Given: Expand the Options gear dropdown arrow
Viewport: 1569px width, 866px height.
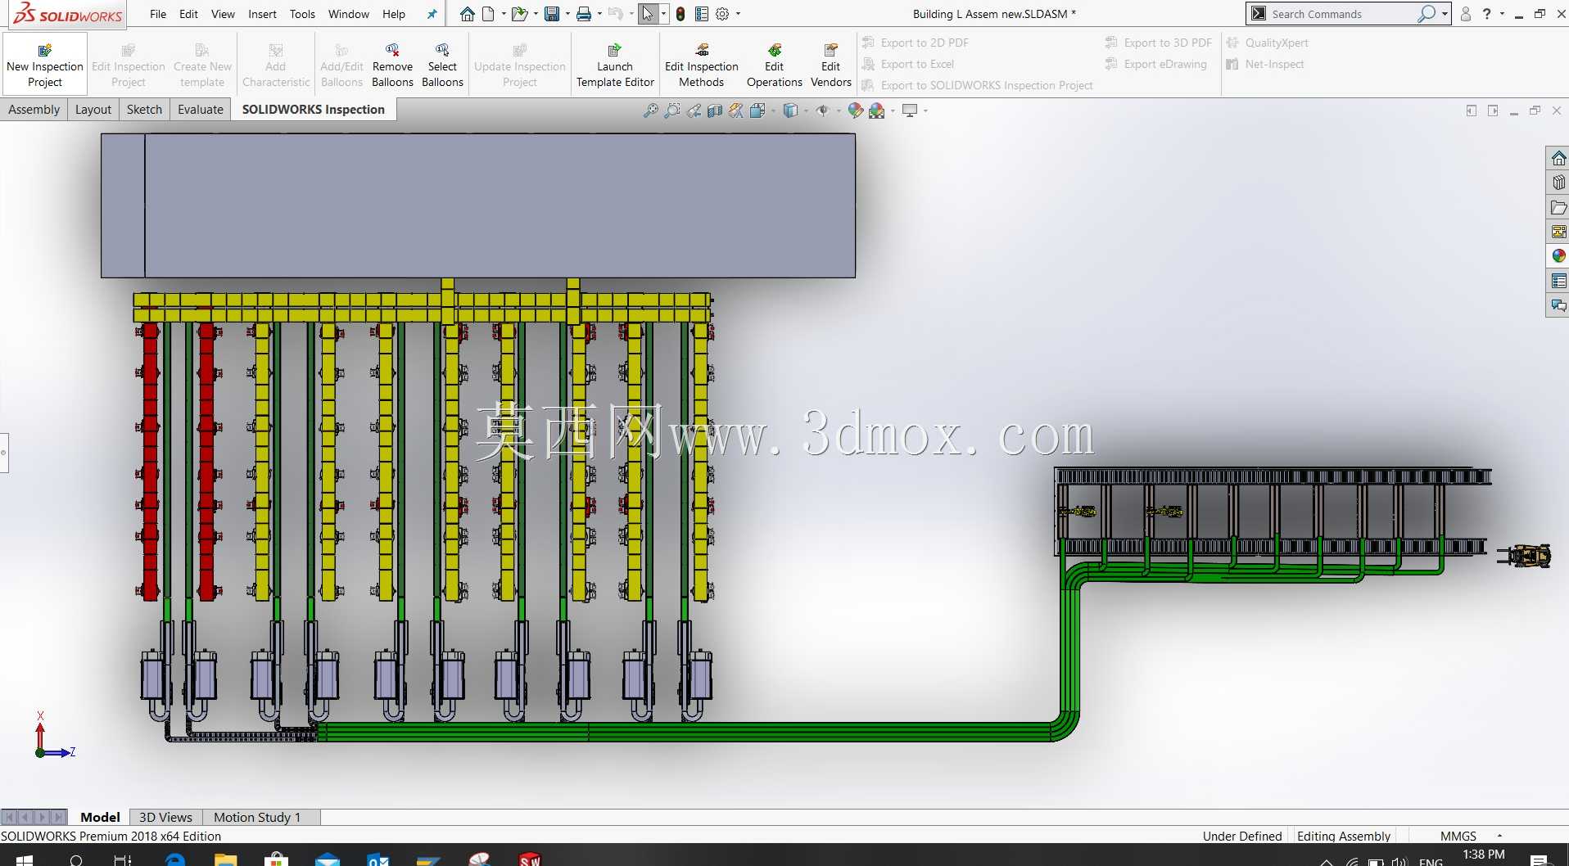Looking at the screenshot, I should [738, 14].
